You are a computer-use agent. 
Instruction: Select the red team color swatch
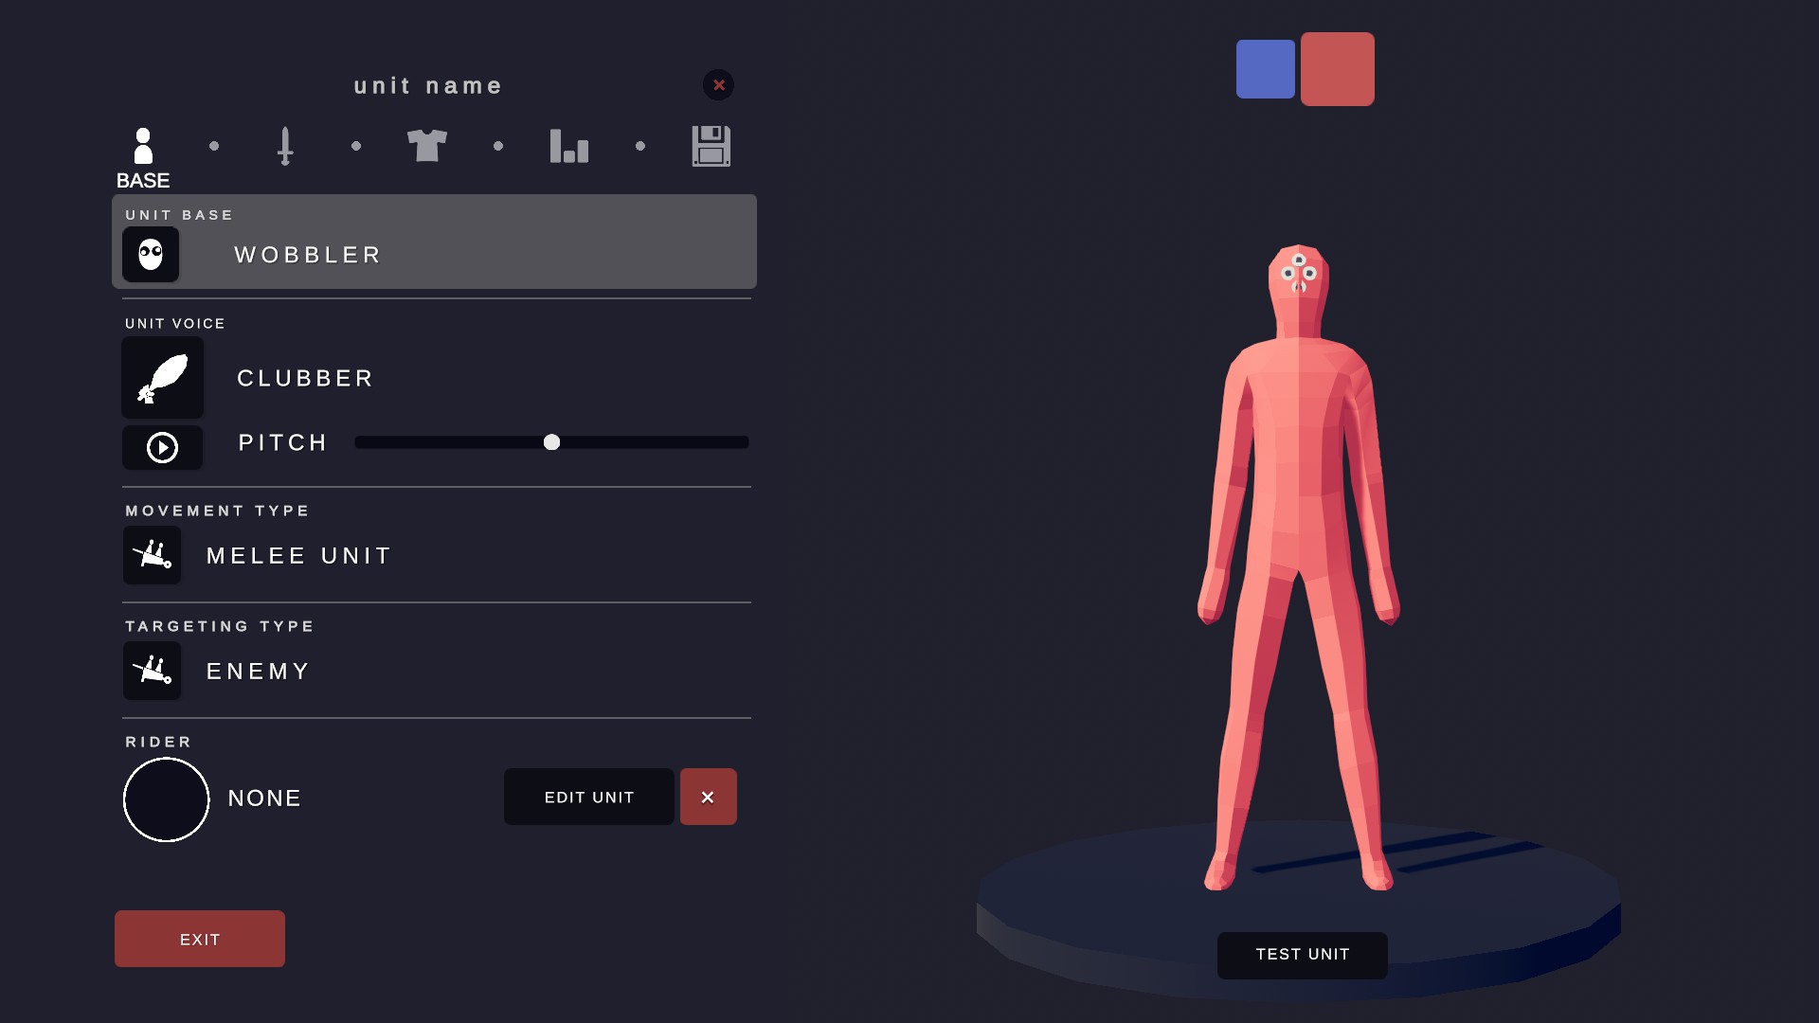tap(1337, 69)
